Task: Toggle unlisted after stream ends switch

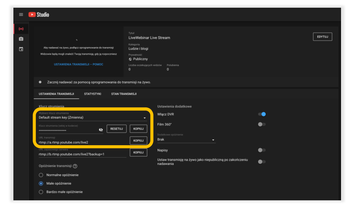Action: tap(262, 161)
